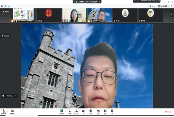Select the woman participant's video thumbnail
174x117 pixels.
click(74, 15)
